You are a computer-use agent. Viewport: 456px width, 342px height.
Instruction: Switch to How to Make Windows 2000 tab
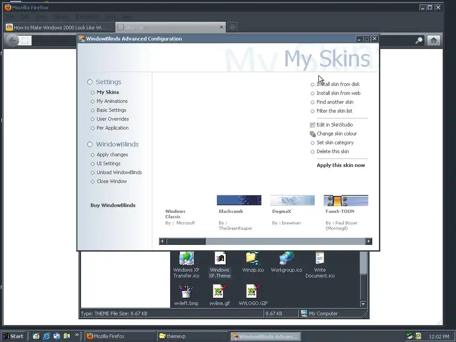(x=59, y=27)
